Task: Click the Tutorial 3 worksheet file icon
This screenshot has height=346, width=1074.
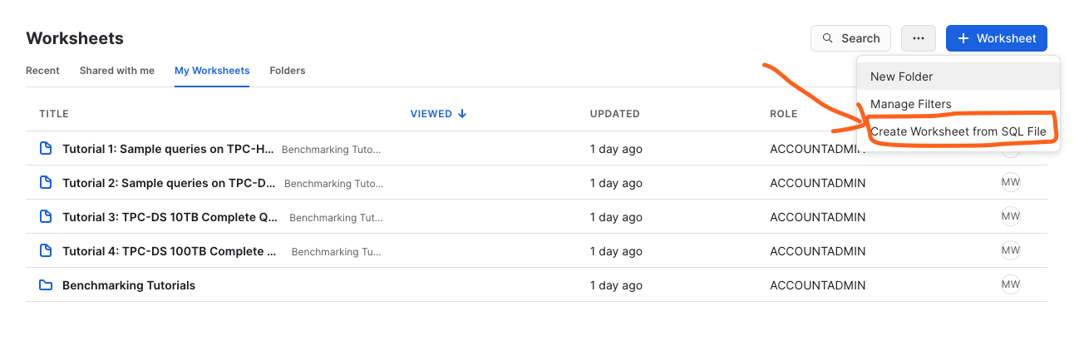Action: pyautogui.click(x=46, y=217)
